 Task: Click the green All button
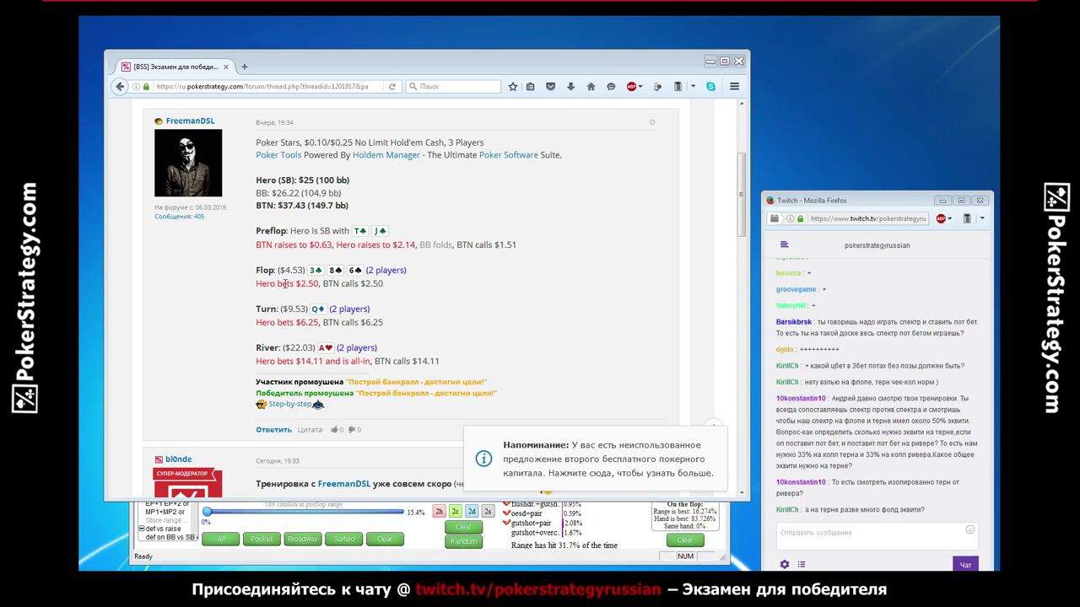[220, 539]
